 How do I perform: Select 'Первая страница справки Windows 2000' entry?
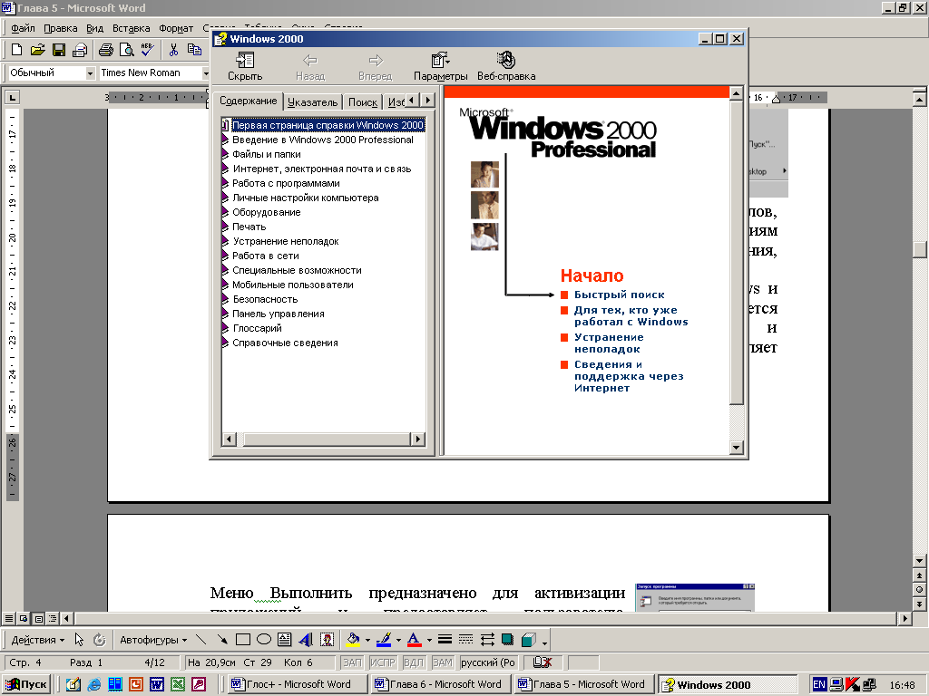coord(328,125)
